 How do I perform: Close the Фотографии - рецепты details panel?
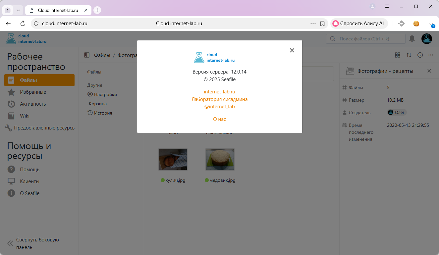point(429,71)
